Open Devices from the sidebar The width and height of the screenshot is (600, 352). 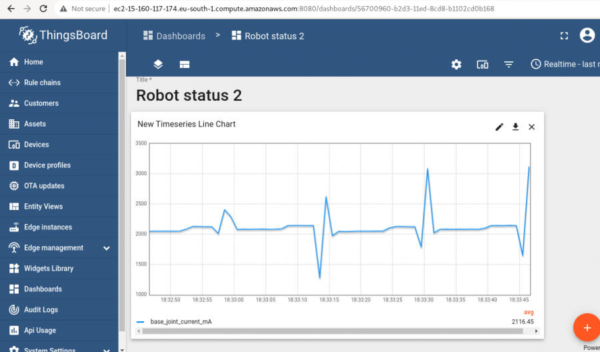click(36, 145)
